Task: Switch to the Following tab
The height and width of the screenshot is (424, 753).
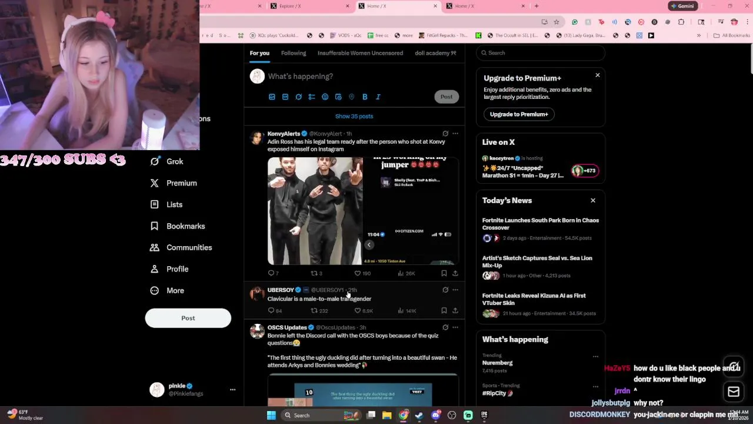Action: [x=294, y=53]
